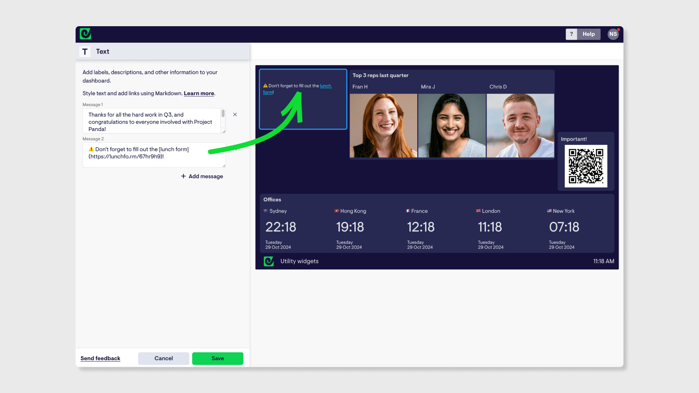Click the Text widget T icon
Screen dimensions: 699x393
(85, 52)
